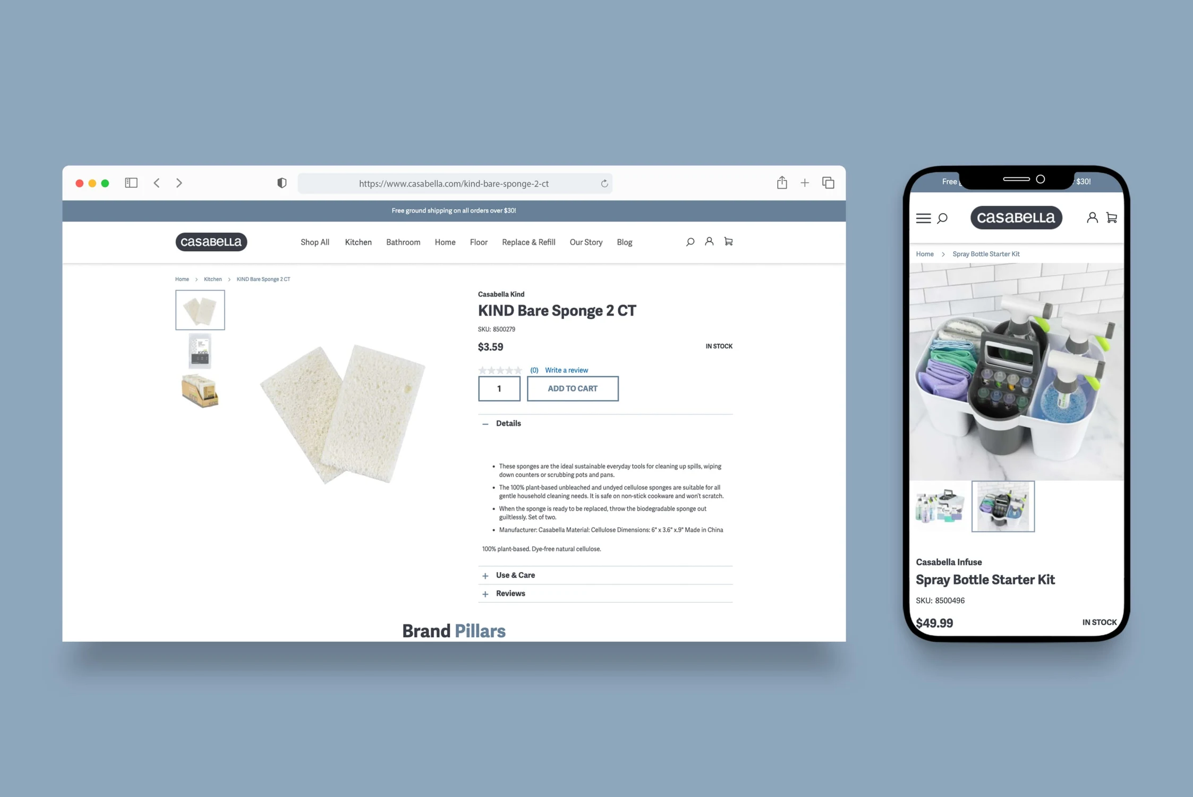
Task: Click quantity input field for sponge
Action: click(x=499, y=389)
